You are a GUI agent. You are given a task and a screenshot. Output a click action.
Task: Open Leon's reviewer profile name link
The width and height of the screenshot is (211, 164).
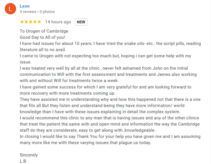(25, 6)
